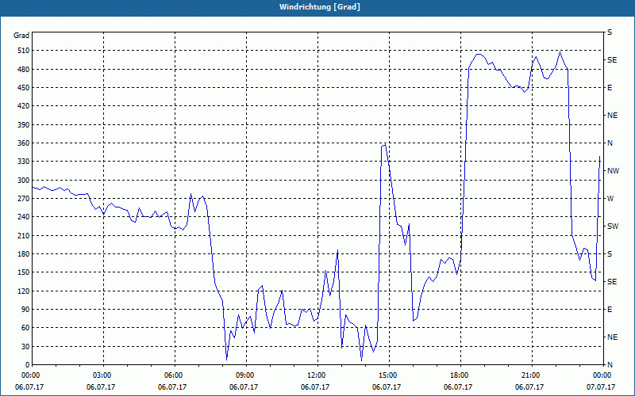This screenshot has width=635, height=396.
Task: Click the 'E' compass label beside the 450 gridline
Action: 610,88
